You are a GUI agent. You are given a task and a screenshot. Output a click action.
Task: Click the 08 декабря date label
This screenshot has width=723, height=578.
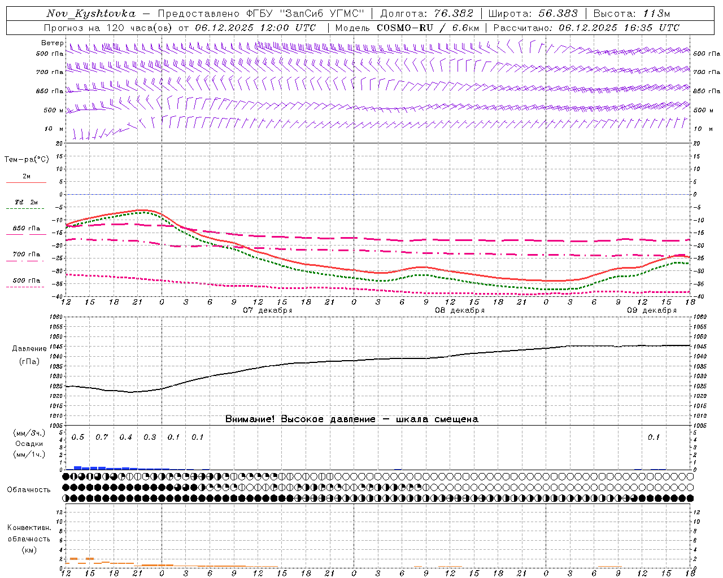tap(460, 310)
